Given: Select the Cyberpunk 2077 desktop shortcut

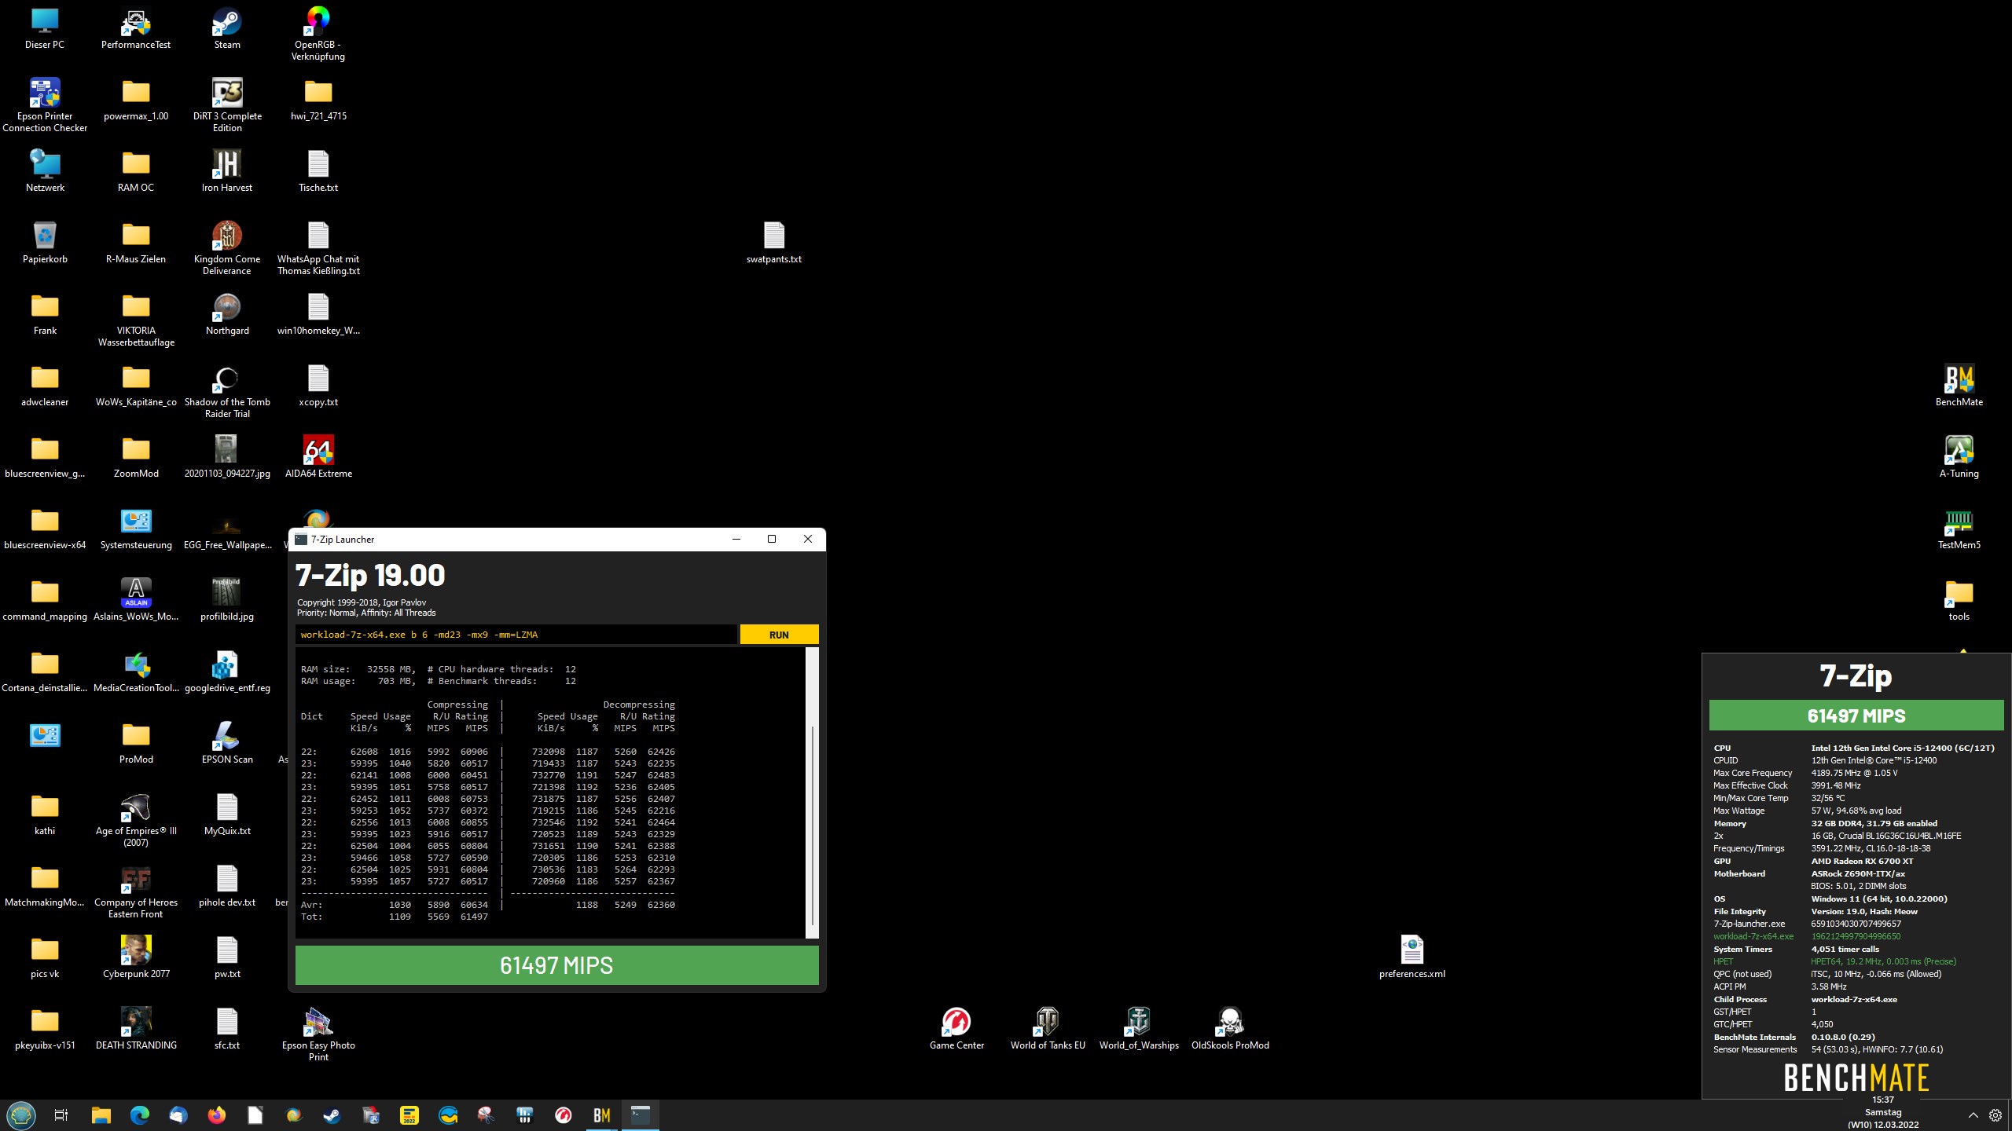Looking at the screenshot, I should click(x=136, y=957).
